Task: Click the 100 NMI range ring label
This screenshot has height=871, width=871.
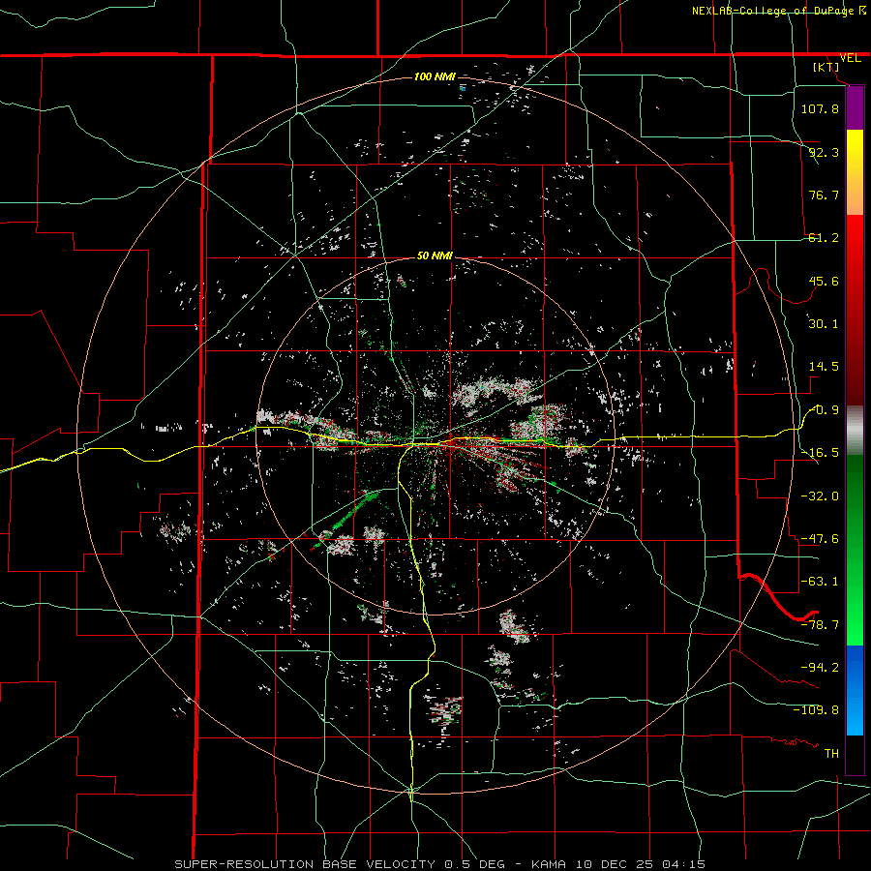Action: point(435,76)
